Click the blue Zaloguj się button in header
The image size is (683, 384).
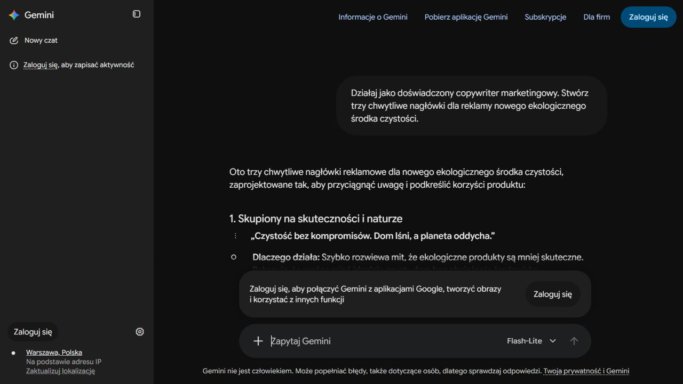648,17
